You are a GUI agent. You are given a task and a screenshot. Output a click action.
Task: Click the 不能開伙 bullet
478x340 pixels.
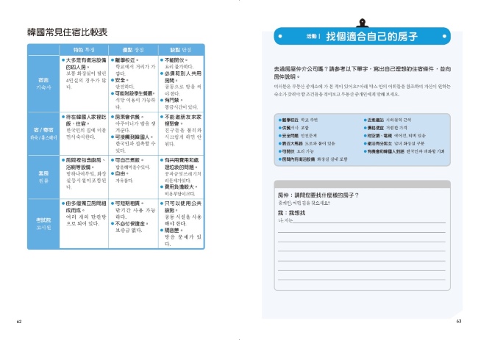coord(174,60)
